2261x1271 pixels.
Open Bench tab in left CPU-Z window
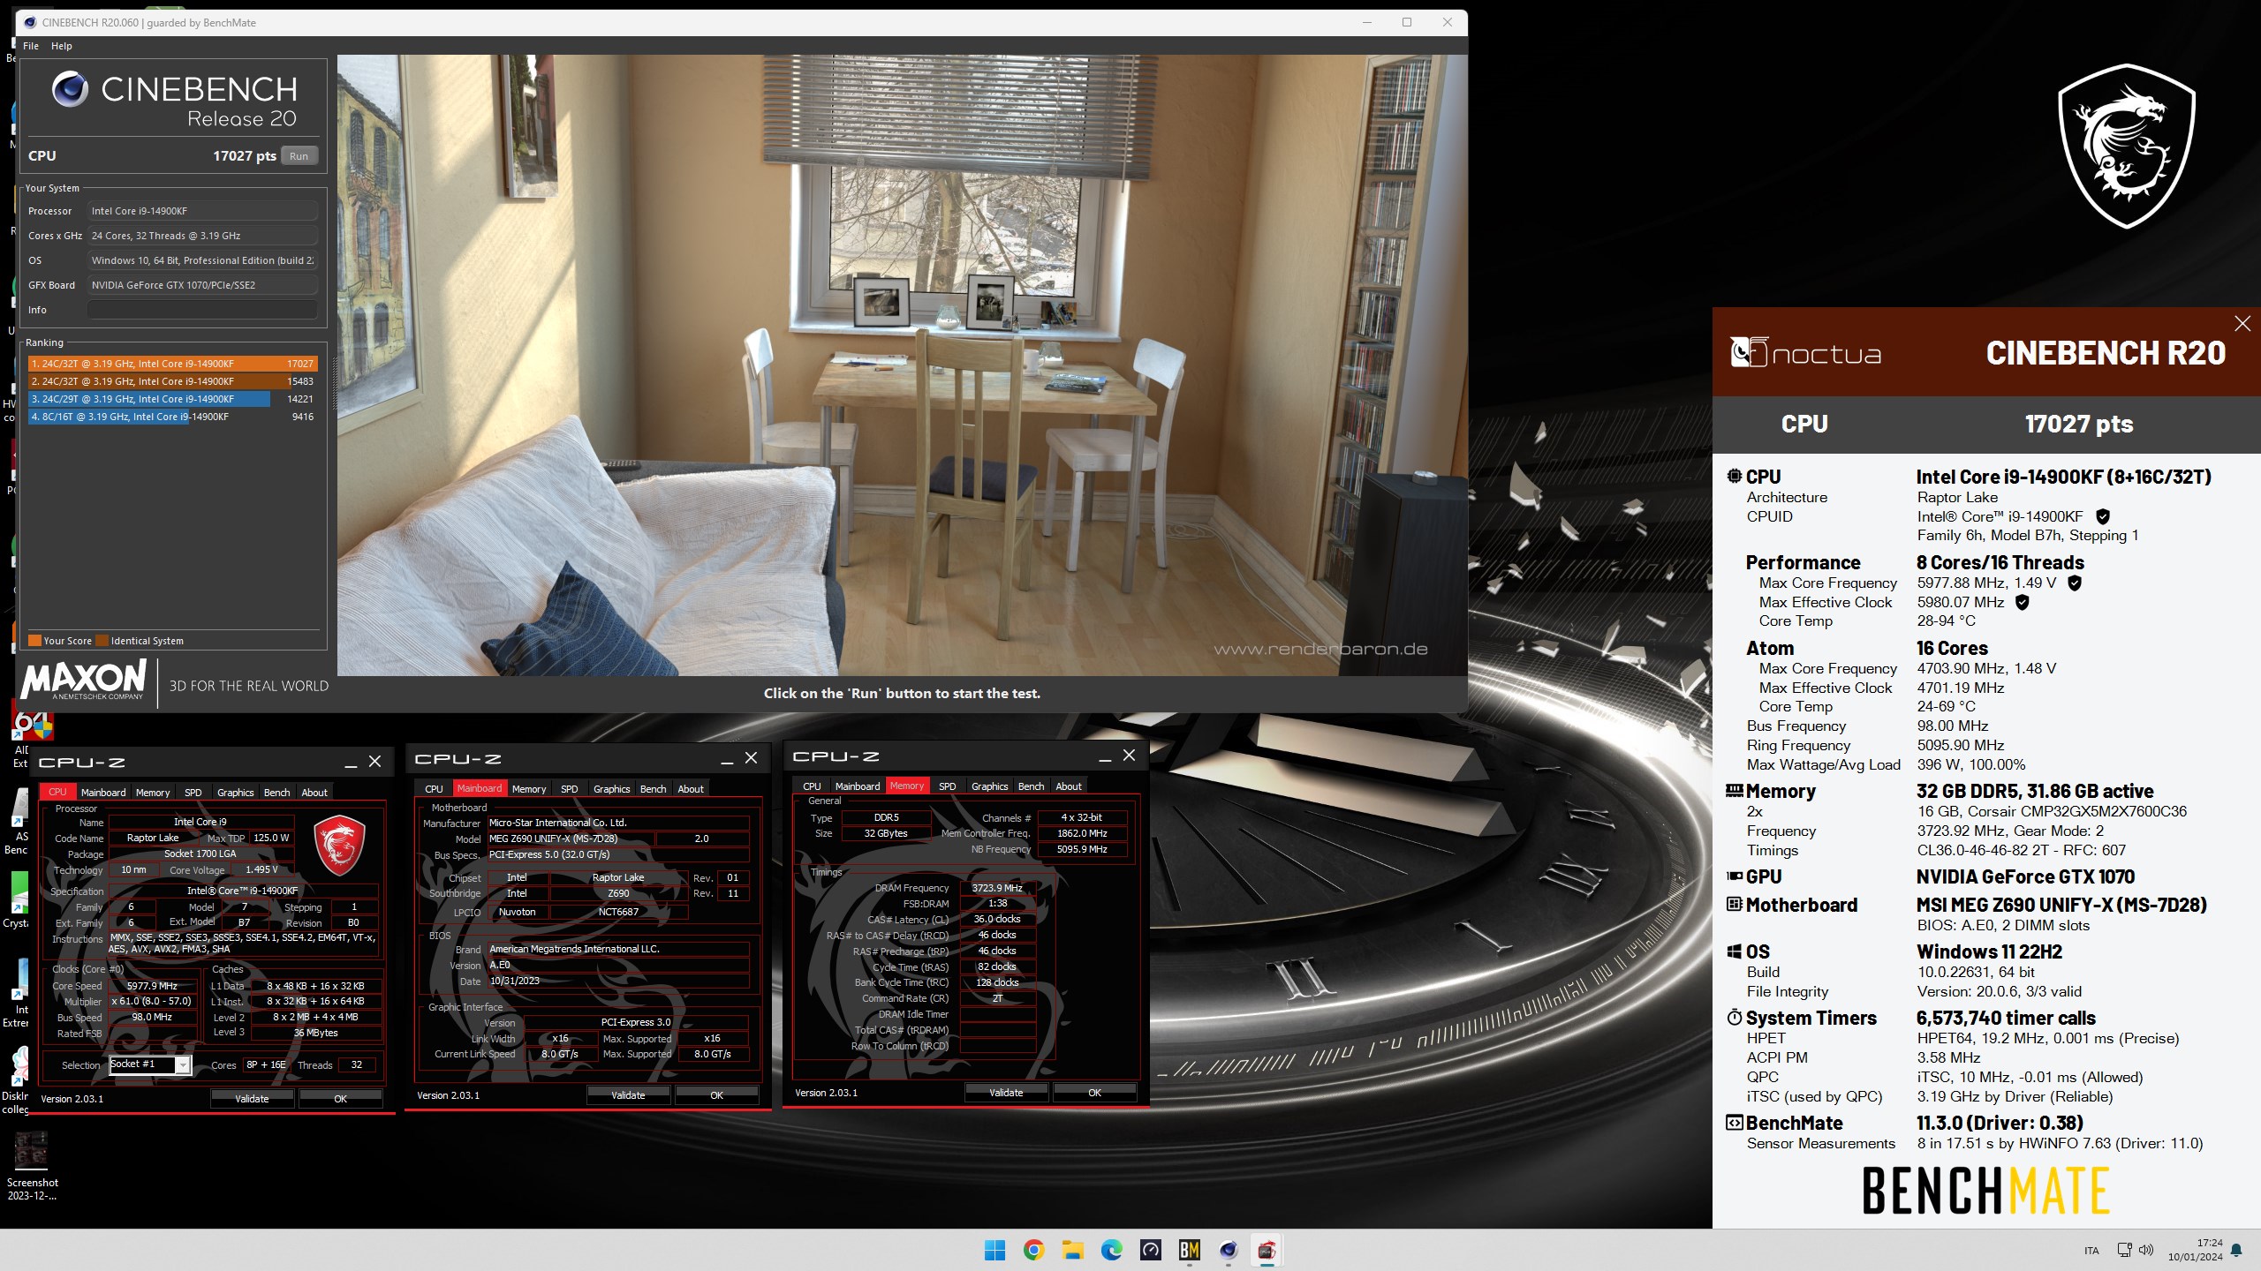coord(276,793)
